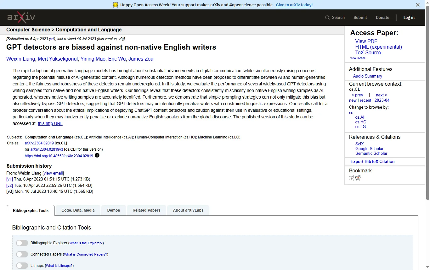This screenshot has width=430, height=270.
Task: Change browse context to cs.HC
Action: click(x=361, y=122)
